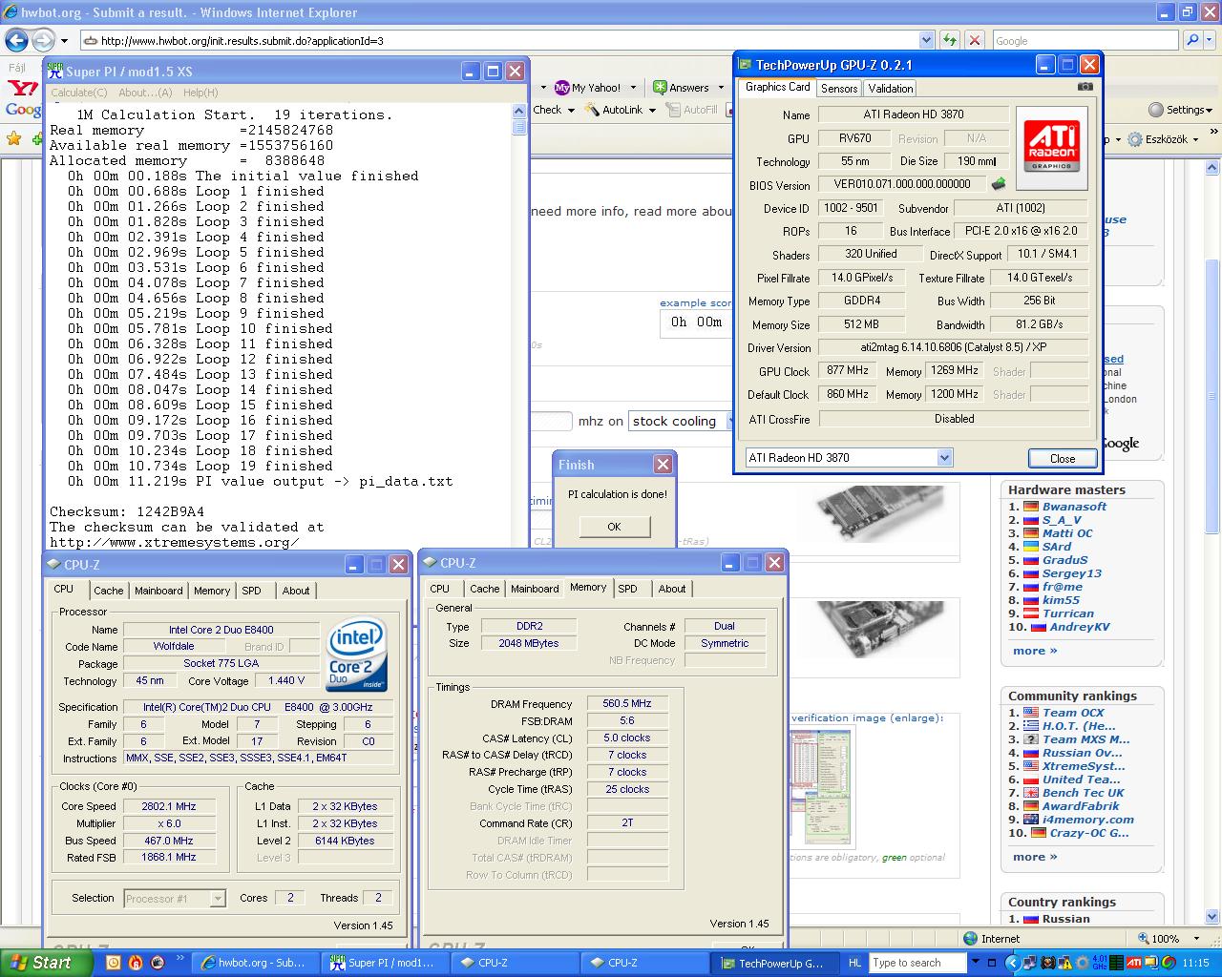
Task: Open the Start menu
Action: [47, 963]
